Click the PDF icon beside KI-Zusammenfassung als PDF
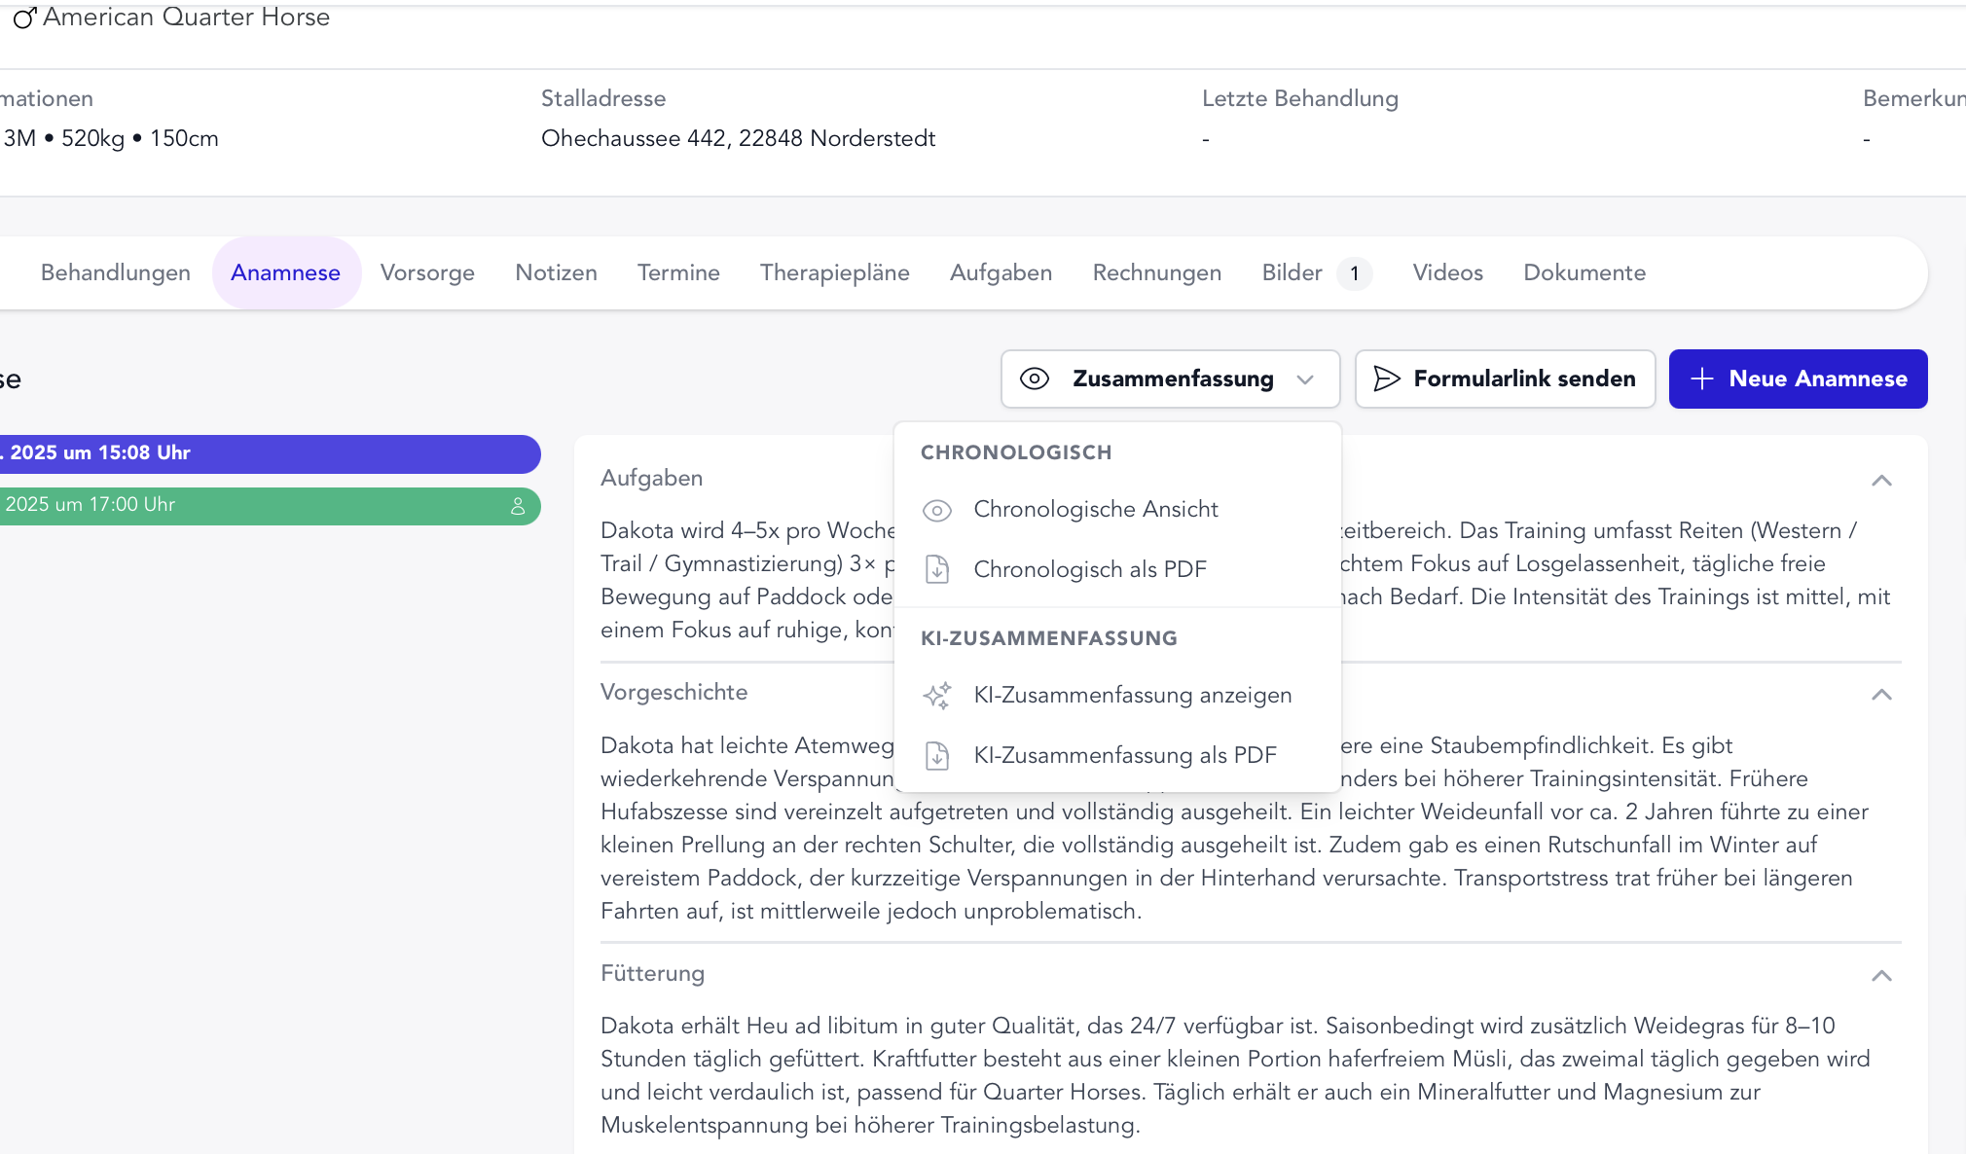The height and width of the screenshot is (1154, 1966). [937, 755]
